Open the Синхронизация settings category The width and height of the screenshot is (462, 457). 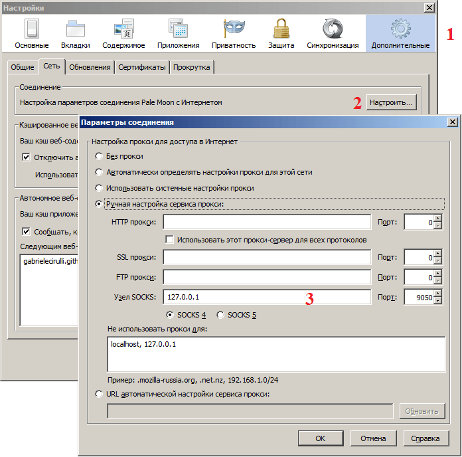333,34
